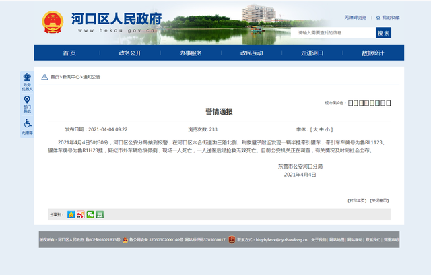Viewport: 431px width, 275px height.
Task: Open 郑重声明 footer link
Action: (x=391, y=240)
